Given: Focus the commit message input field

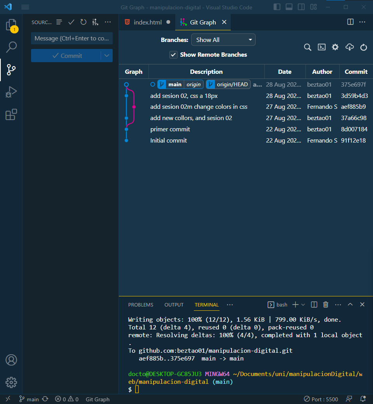Looking at the screenshot, I should click(x=71, y=38).
